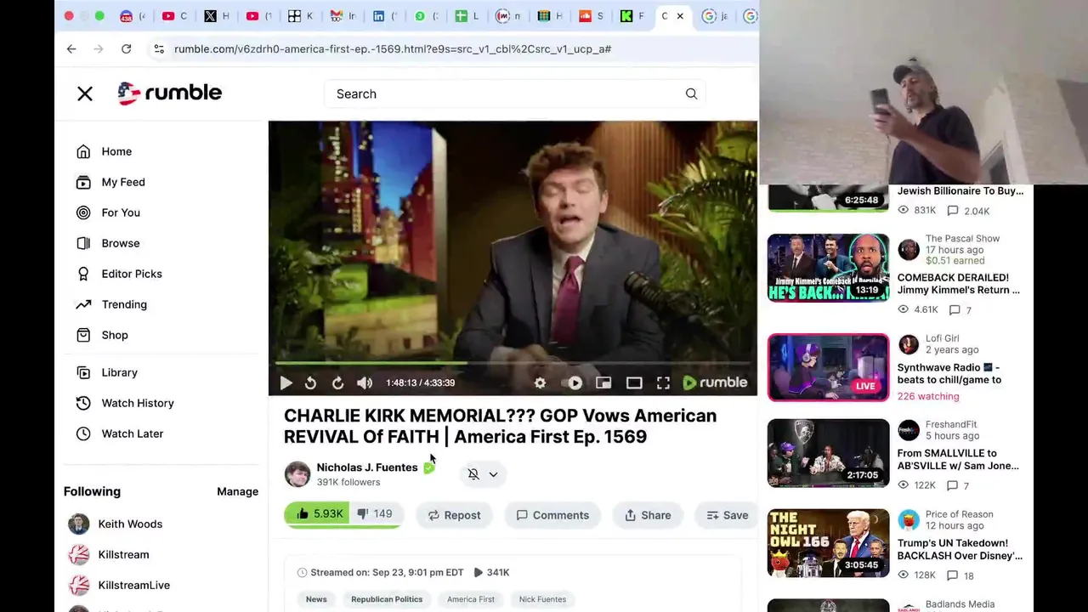Click the Rumble logo in player
The height and width of the screenshot is (612, 1088).
(715, 382)
